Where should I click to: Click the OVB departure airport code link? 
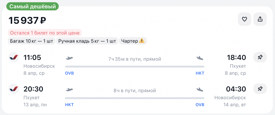pyautogui.click(x=69, y=73)
